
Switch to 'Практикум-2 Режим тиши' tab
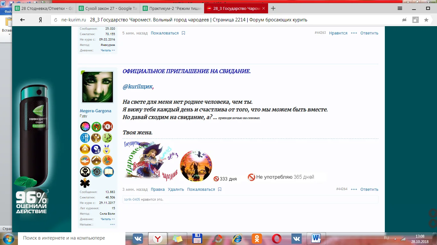click(172, 9)
